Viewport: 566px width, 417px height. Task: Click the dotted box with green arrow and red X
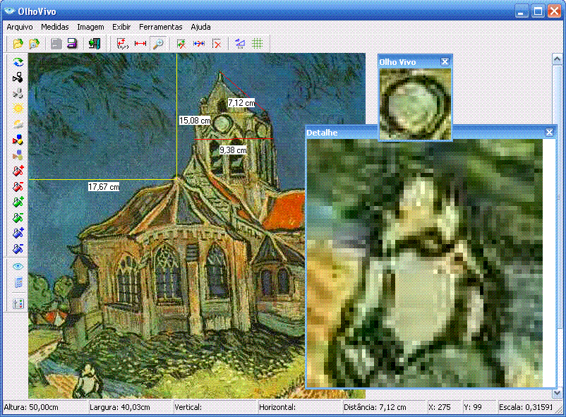181,44
